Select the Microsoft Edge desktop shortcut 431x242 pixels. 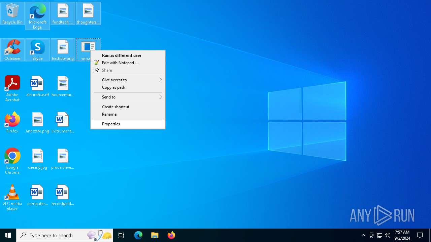[37, 16]
